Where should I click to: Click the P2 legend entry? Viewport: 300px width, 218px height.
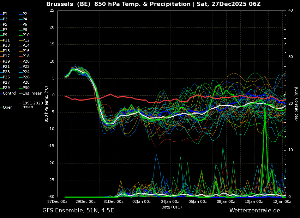point(23,14)
